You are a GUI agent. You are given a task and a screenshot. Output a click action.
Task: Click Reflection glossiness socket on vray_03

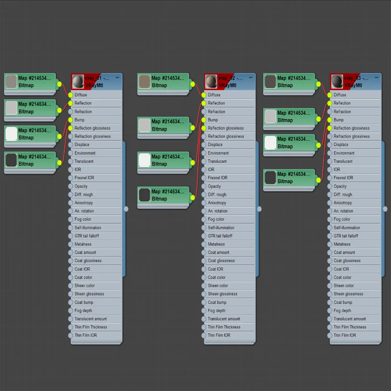(x=330, y=128)
